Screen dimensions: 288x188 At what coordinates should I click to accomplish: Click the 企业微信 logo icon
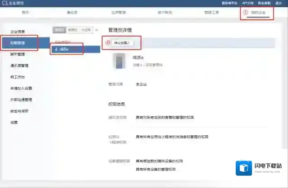click(5, 3)
